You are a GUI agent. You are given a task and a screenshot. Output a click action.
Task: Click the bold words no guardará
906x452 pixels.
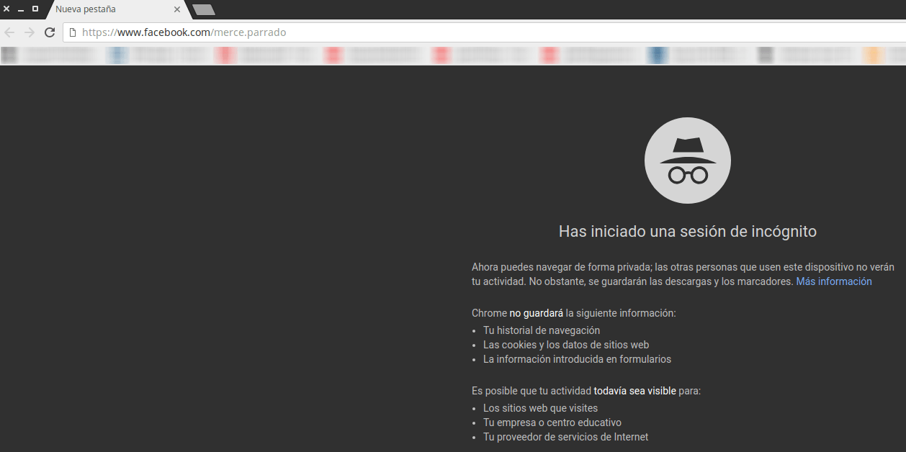(537, 313)
